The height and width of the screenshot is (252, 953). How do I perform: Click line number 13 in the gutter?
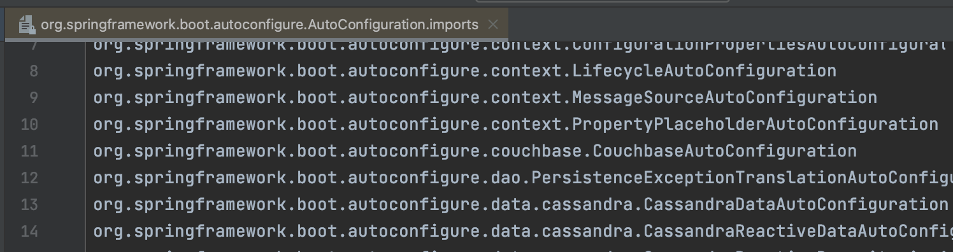click(29, 204)
